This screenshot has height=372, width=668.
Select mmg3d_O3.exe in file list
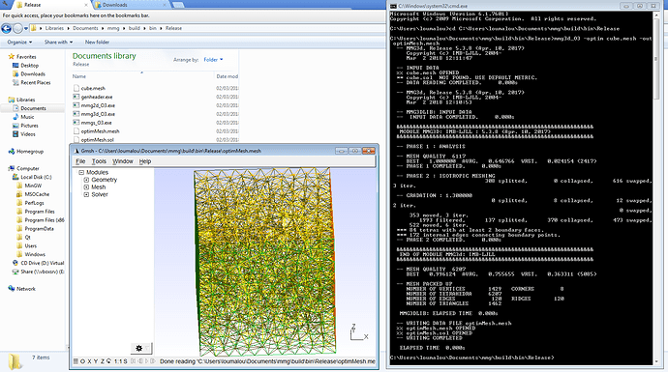[98, 114]
